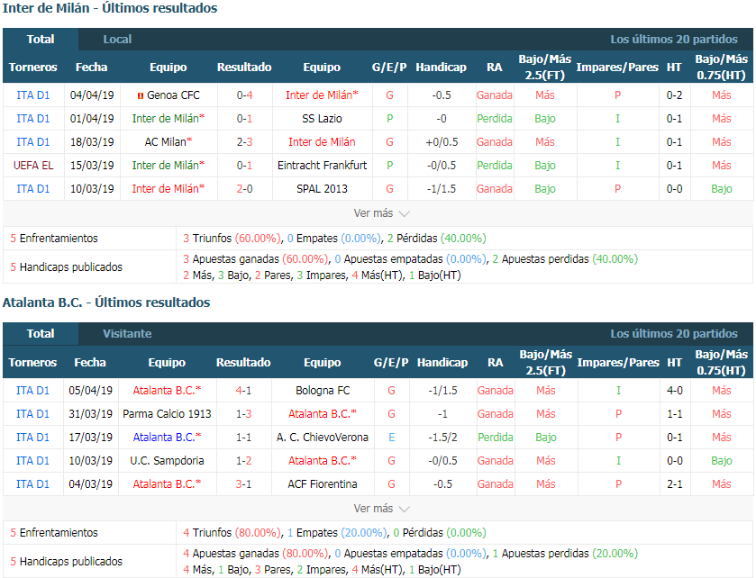756x578 pixels.
Task: Select Inter's '3 Apuestas ganadas (60.00%)' text
Action: point(256,259)
